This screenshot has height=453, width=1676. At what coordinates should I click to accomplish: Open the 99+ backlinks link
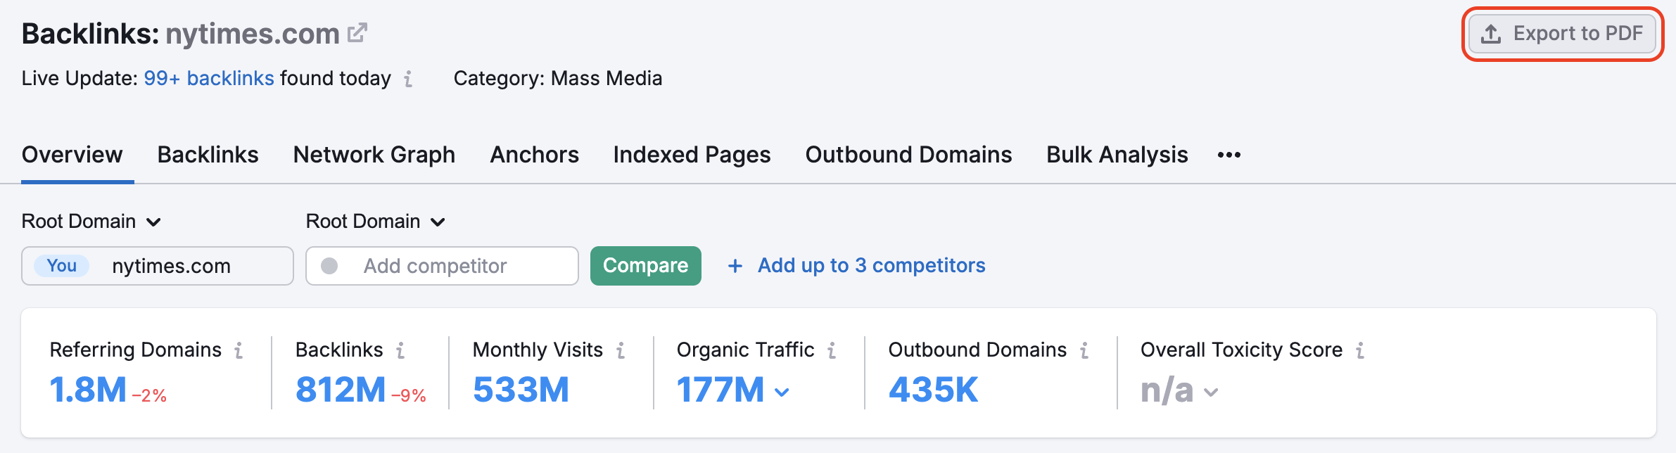209,78
